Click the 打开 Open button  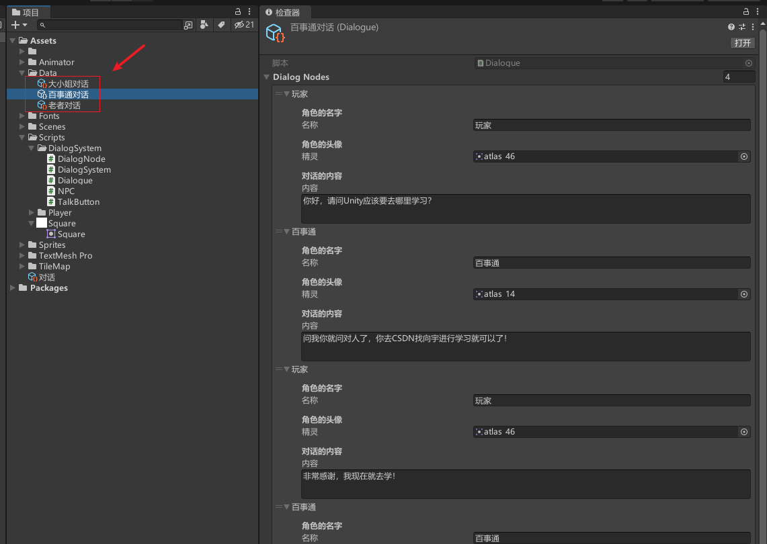(x=743, y=43)
